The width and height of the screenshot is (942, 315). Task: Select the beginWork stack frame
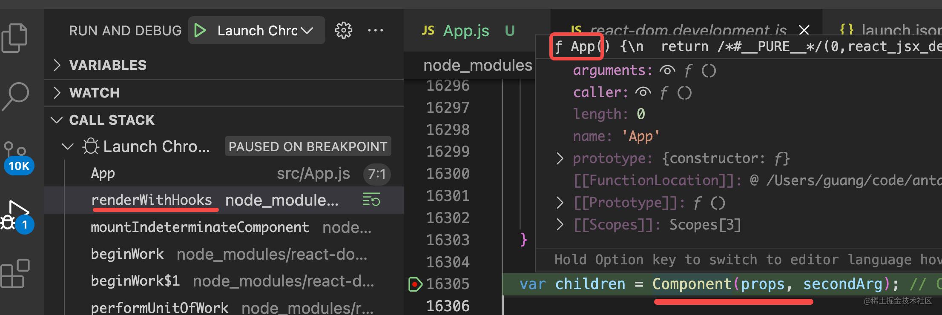127,254
